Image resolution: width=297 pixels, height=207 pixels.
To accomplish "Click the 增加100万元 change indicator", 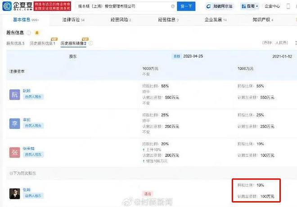I will [x=155, y=161].
